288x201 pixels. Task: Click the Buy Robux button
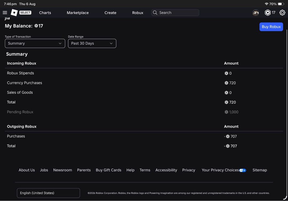[271, 27]
